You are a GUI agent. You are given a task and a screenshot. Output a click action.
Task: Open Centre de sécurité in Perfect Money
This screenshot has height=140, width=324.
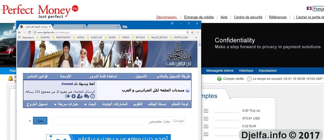[248, 17]
